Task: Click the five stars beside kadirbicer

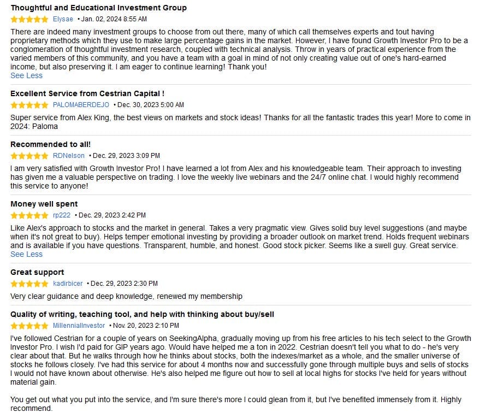Action: [x=29, y=284]
